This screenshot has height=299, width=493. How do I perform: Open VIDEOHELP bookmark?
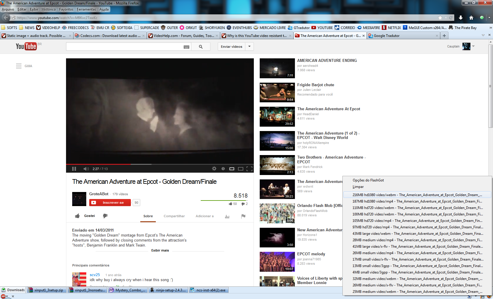point(48,28)
